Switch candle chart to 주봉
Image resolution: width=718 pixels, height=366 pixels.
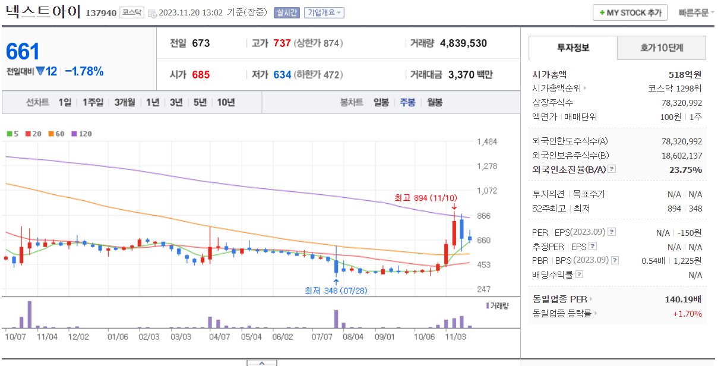tap(407, 102)
